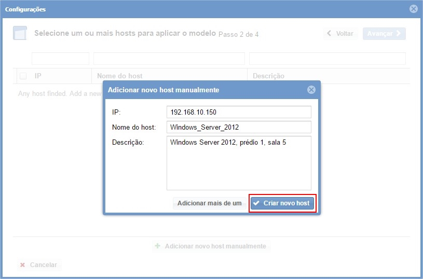The height and width of the screenshot is (279, 423).
Task: Go back with the Voltar button
Action: point(340,34)
